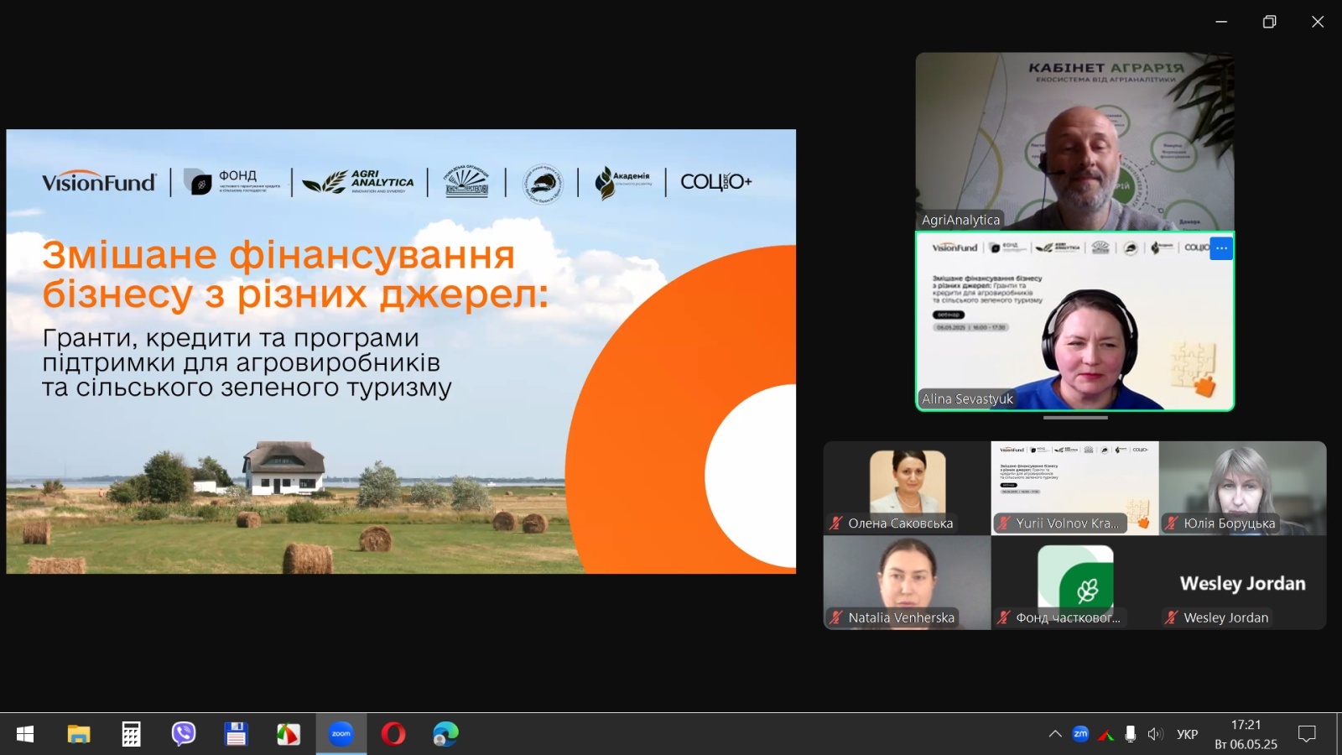
Task: Click the shared presentation slide
Action: coord(401,351)
